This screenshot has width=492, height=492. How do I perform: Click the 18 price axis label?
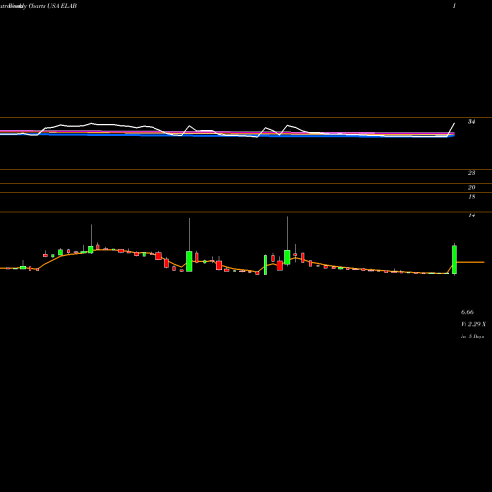[x=471, y=197]
